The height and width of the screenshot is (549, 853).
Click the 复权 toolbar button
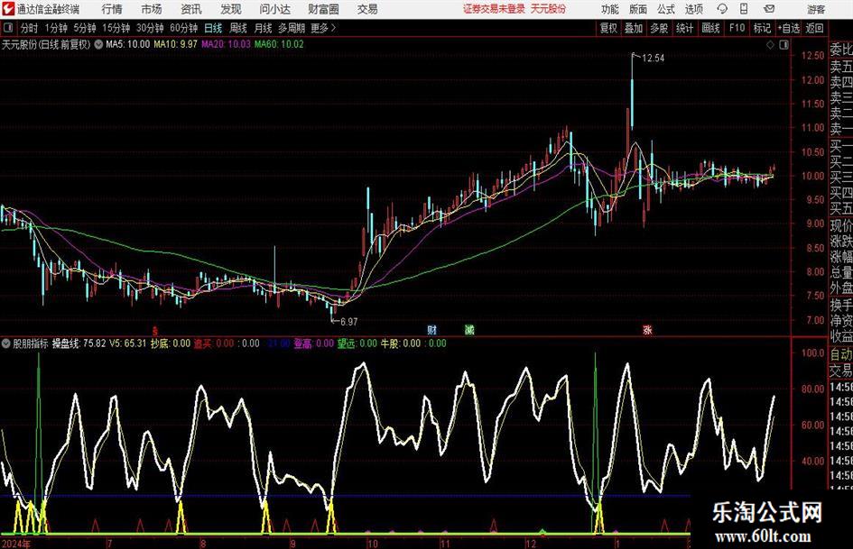[x=608, y=28]
